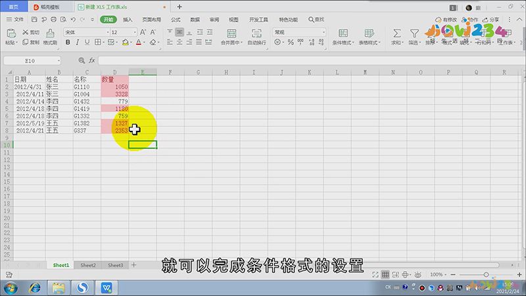Viewport: 526px width, 296px height.
Task: Switch to the Page Layout (页面布局) tab
Action: pos(152,20)
